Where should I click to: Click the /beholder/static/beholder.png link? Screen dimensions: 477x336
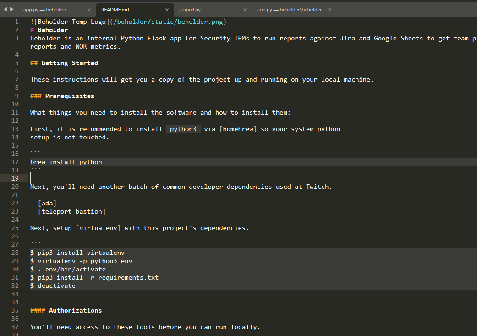[168, 22]
